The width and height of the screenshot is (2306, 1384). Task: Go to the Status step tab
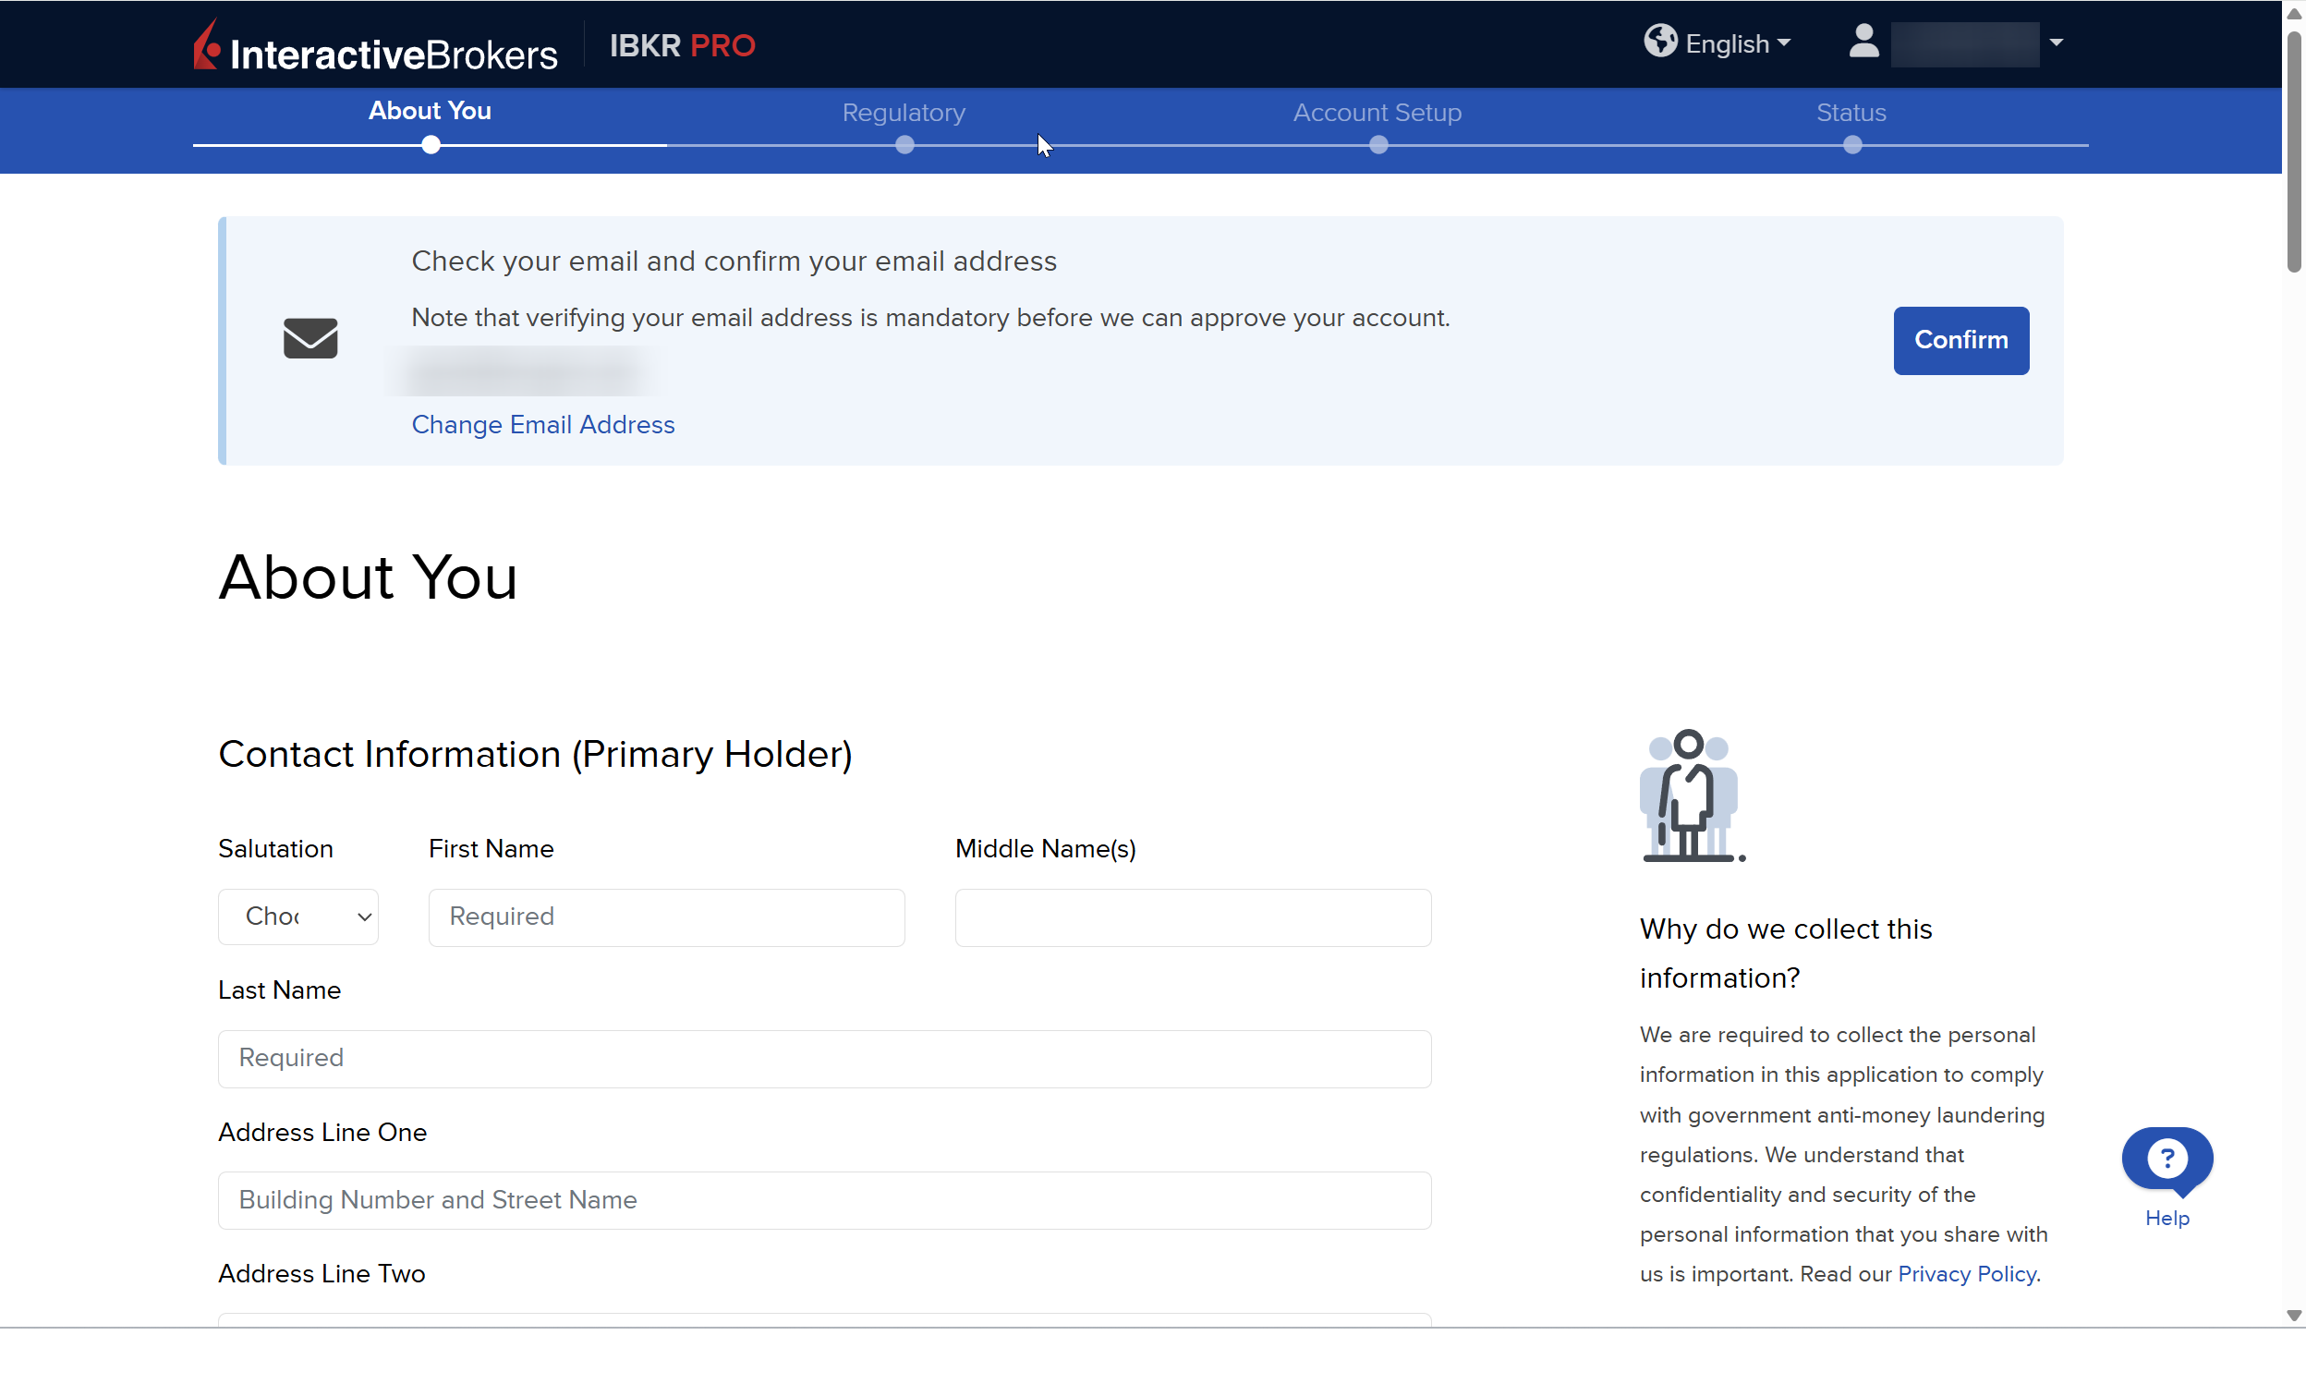click(x=1851, y=113)
